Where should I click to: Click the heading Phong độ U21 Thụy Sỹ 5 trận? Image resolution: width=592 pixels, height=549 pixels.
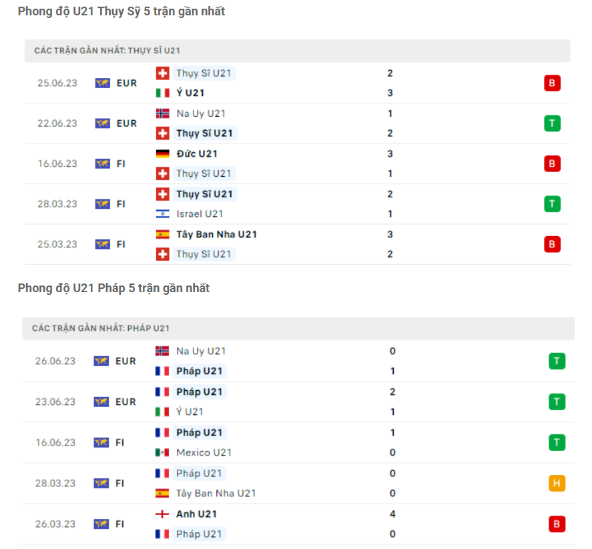[119, 11]
